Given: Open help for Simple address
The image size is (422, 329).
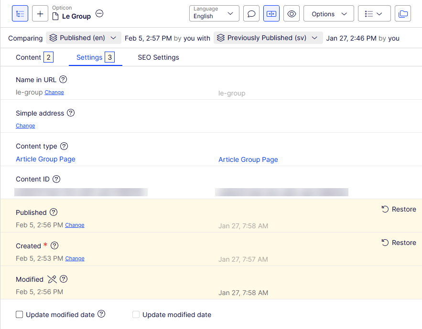Looking at the screenshot, I should (x=71, y=113).
